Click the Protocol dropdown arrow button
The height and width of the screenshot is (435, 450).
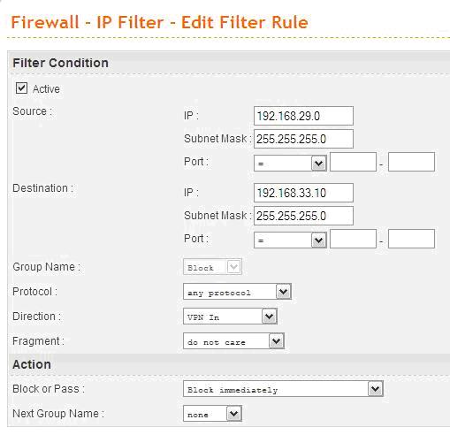click(284, 292)
